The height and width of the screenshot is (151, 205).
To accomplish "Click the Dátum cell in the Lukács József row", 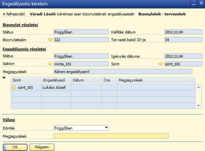I will click(x=86, y=88).
